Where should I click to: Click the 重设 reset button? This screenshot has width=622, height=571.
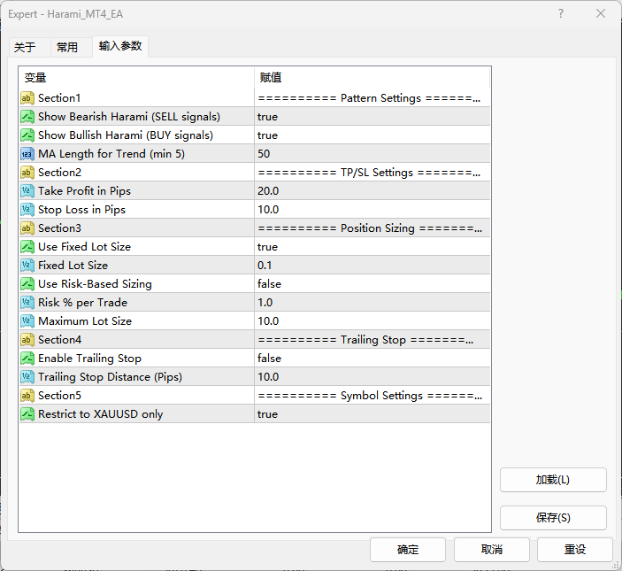click(574, 549)
